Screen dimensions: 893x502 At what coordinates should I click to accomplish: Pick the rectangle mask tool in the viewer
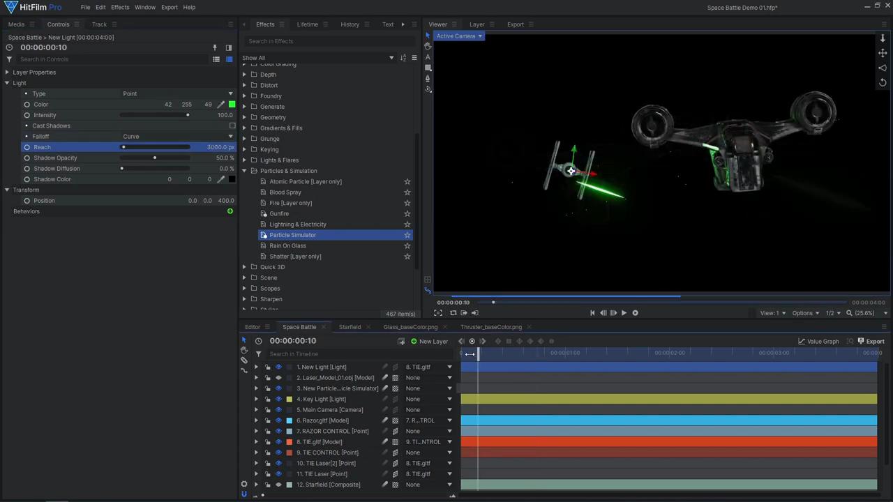point(428,68)
